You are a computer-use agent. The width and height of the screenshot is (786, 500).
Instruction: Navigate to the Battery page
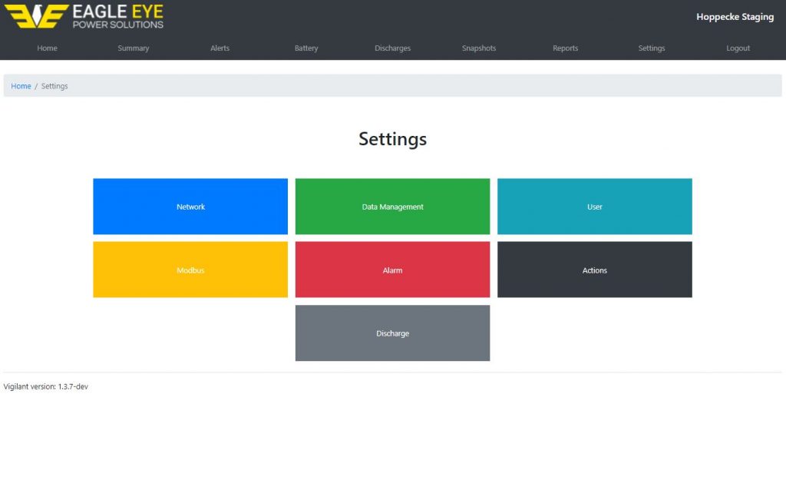coord(306,48)
